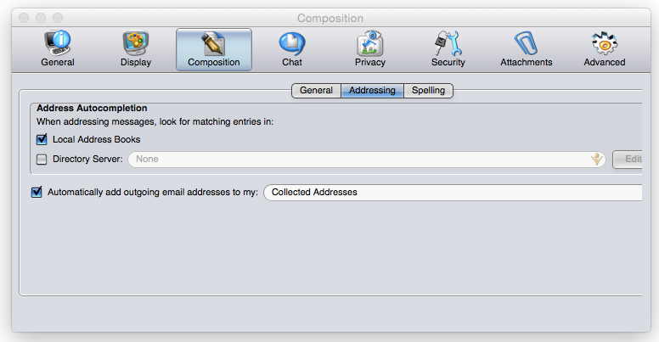Uncheck Local Address Books checkbox
This screenshot has height=342, width=659.
[x=42, y=139]
